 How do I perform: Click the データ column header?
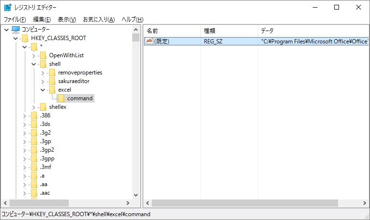click(313, 31)
